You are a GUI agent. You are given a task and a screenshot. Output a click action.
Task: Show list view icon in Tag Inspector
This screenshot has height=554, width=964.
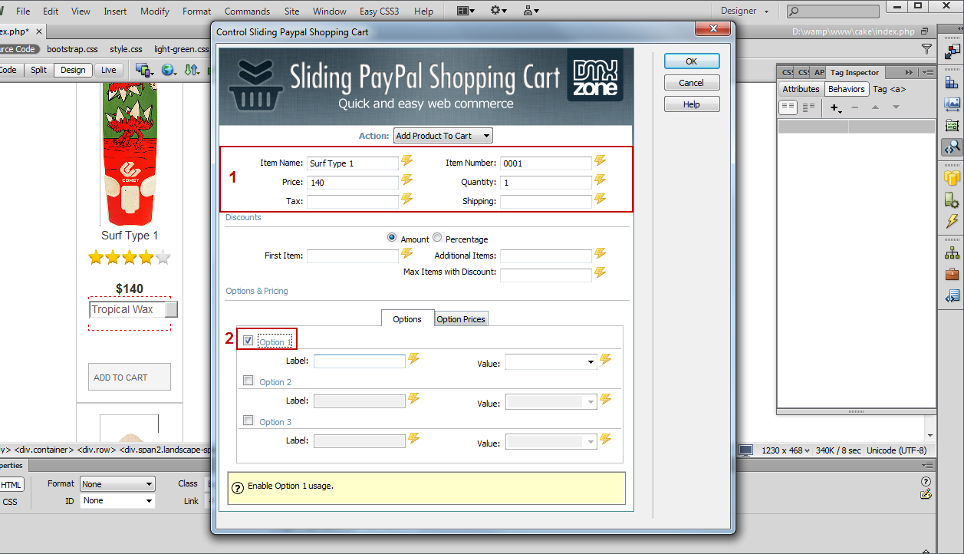point(808,107)
